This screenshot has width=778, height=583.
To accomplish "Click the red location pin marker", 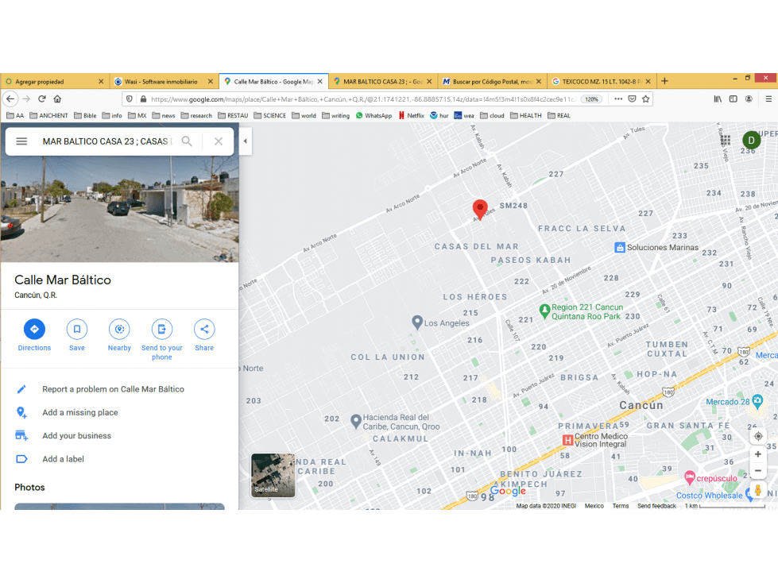I will click(x=480, y=209).
